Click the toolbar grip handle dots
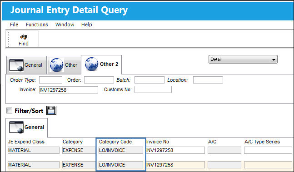 [x=8, y=39]
